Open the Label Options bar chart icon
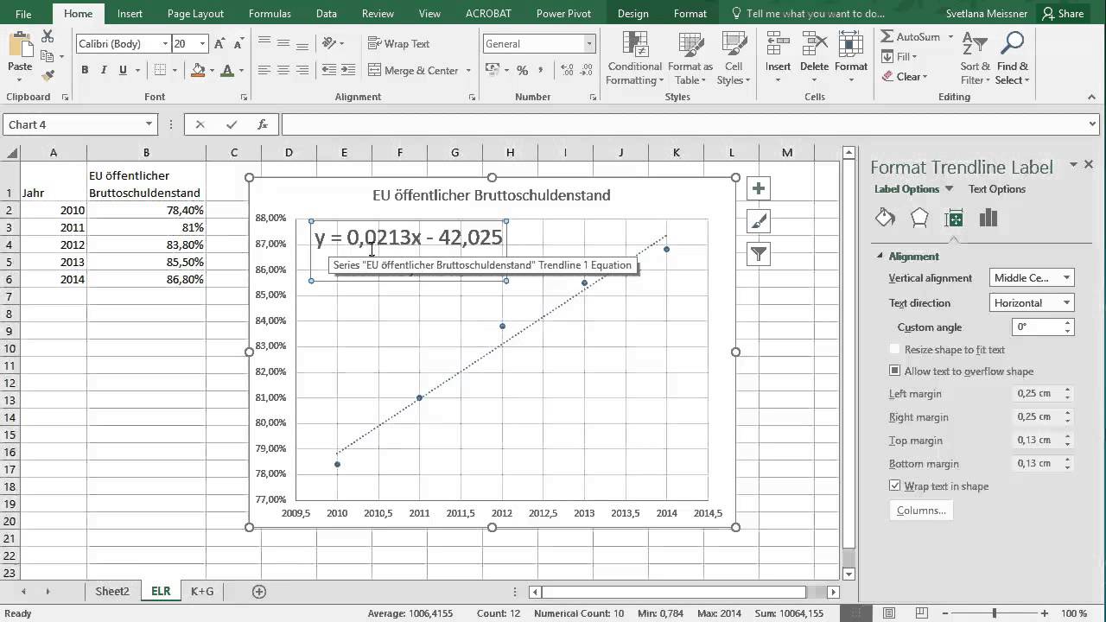This screenshot has width=1106, height=622. click(988, 219)
